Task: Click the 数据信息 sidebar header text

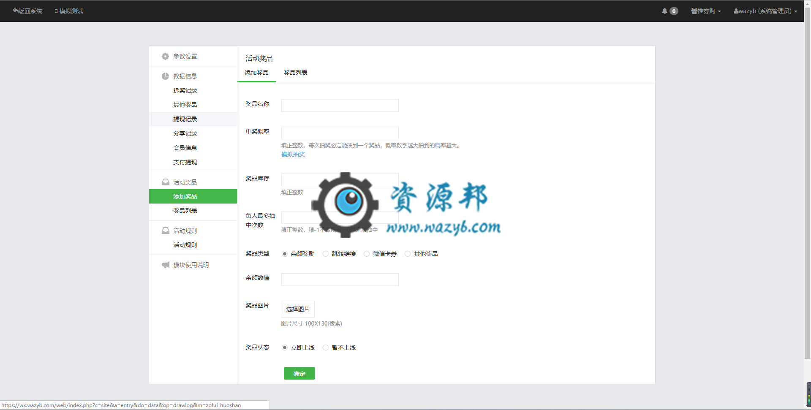Action: [x=185, y=76]
